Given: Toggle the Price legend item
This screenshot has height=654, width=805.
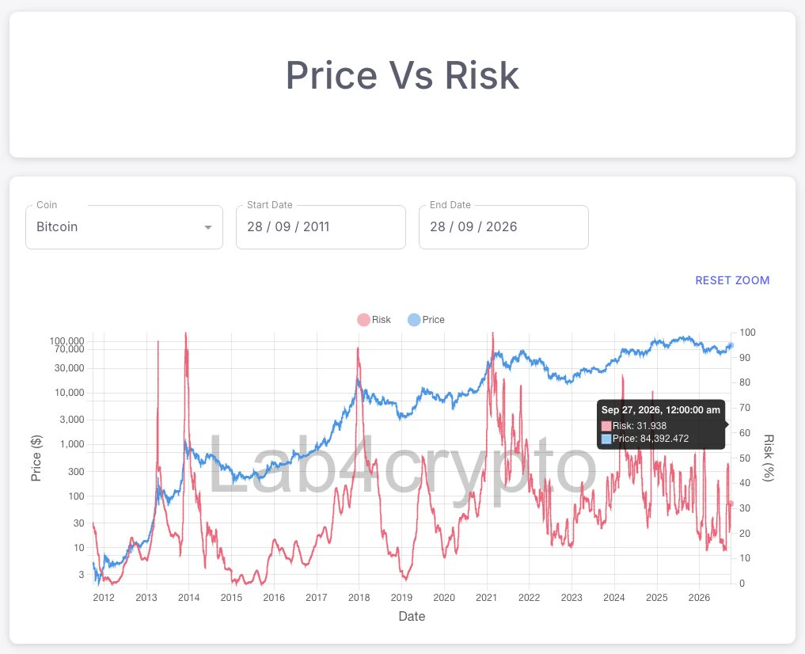Looking at the screenshot, I should click(426, 320).
